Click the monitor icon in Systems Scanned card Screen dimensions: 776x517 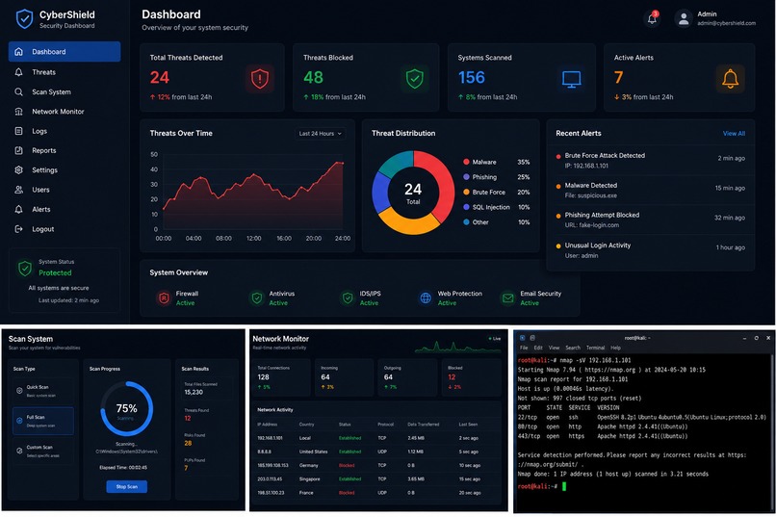572,79
